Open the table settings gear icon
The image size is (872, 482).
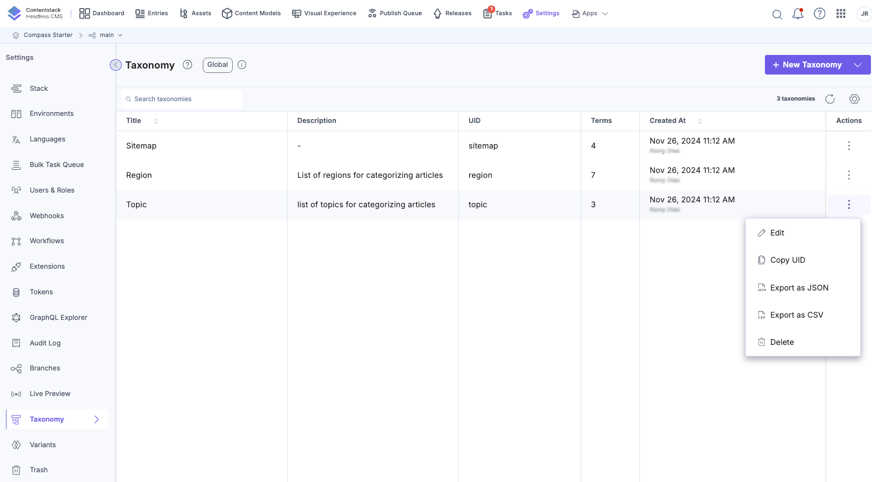click(854, 99)
